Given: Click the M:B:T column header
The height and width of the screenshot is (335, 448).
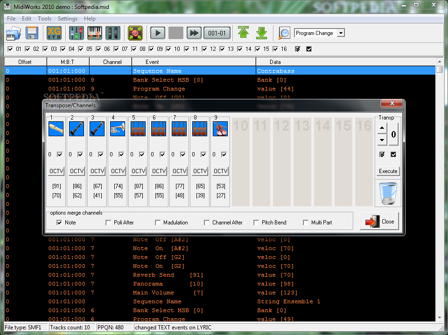Looking at the screenshot, I should tap(68, 62).
